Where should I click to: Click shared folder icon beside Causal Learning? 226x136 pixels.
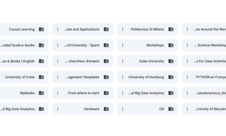pyautogui.click(x=41, y=29)
